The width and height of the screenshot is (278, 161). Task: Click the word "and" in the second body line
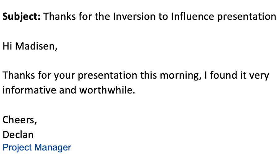[67, 90]
